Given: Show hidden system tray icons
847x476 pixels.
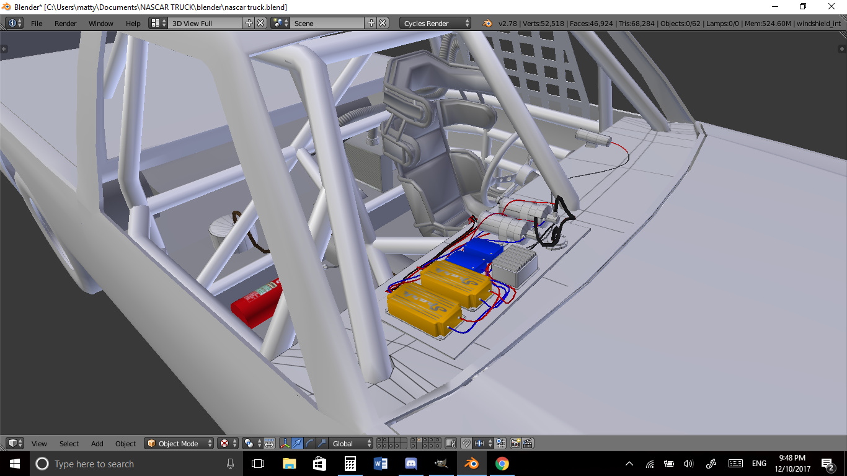Looking at the screenshot, I should (629, 464).
